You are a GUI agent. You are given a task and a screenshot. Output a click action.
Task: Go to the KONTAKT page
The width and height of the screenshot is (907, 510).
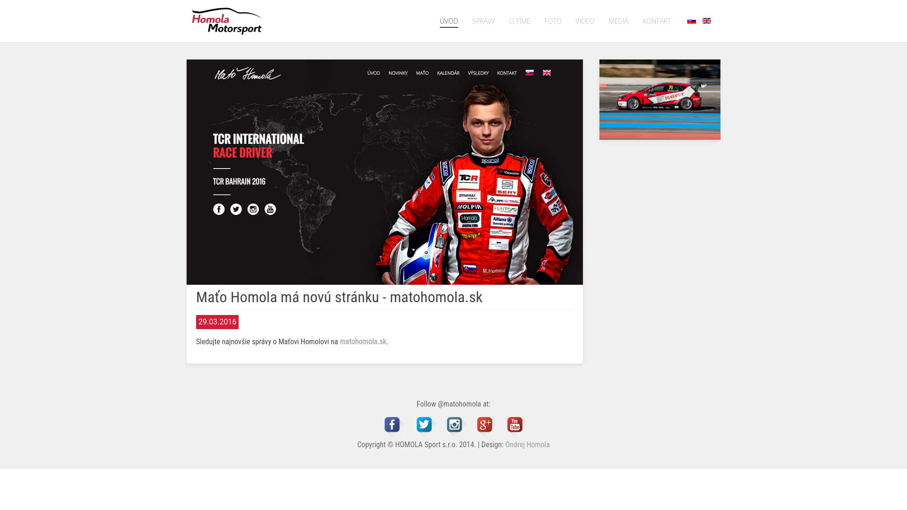point(657,21)
